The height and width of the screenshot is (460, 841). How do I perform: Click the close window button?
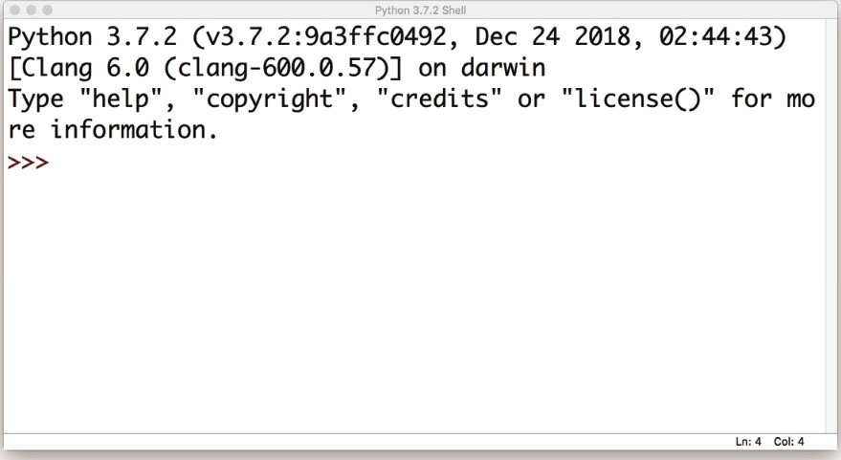tap(15, 11)
